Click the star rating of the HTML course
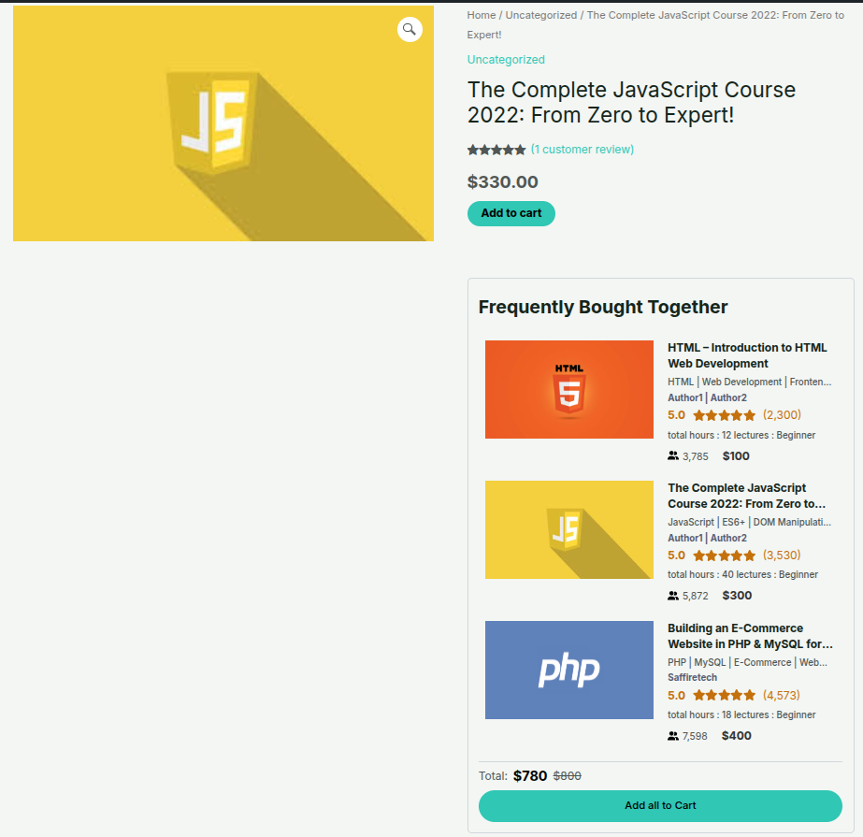 pos(724,415)
